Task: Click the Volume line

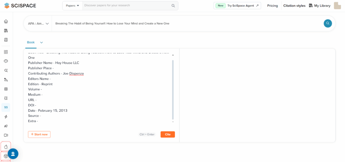Action: [x=35, y=89]
